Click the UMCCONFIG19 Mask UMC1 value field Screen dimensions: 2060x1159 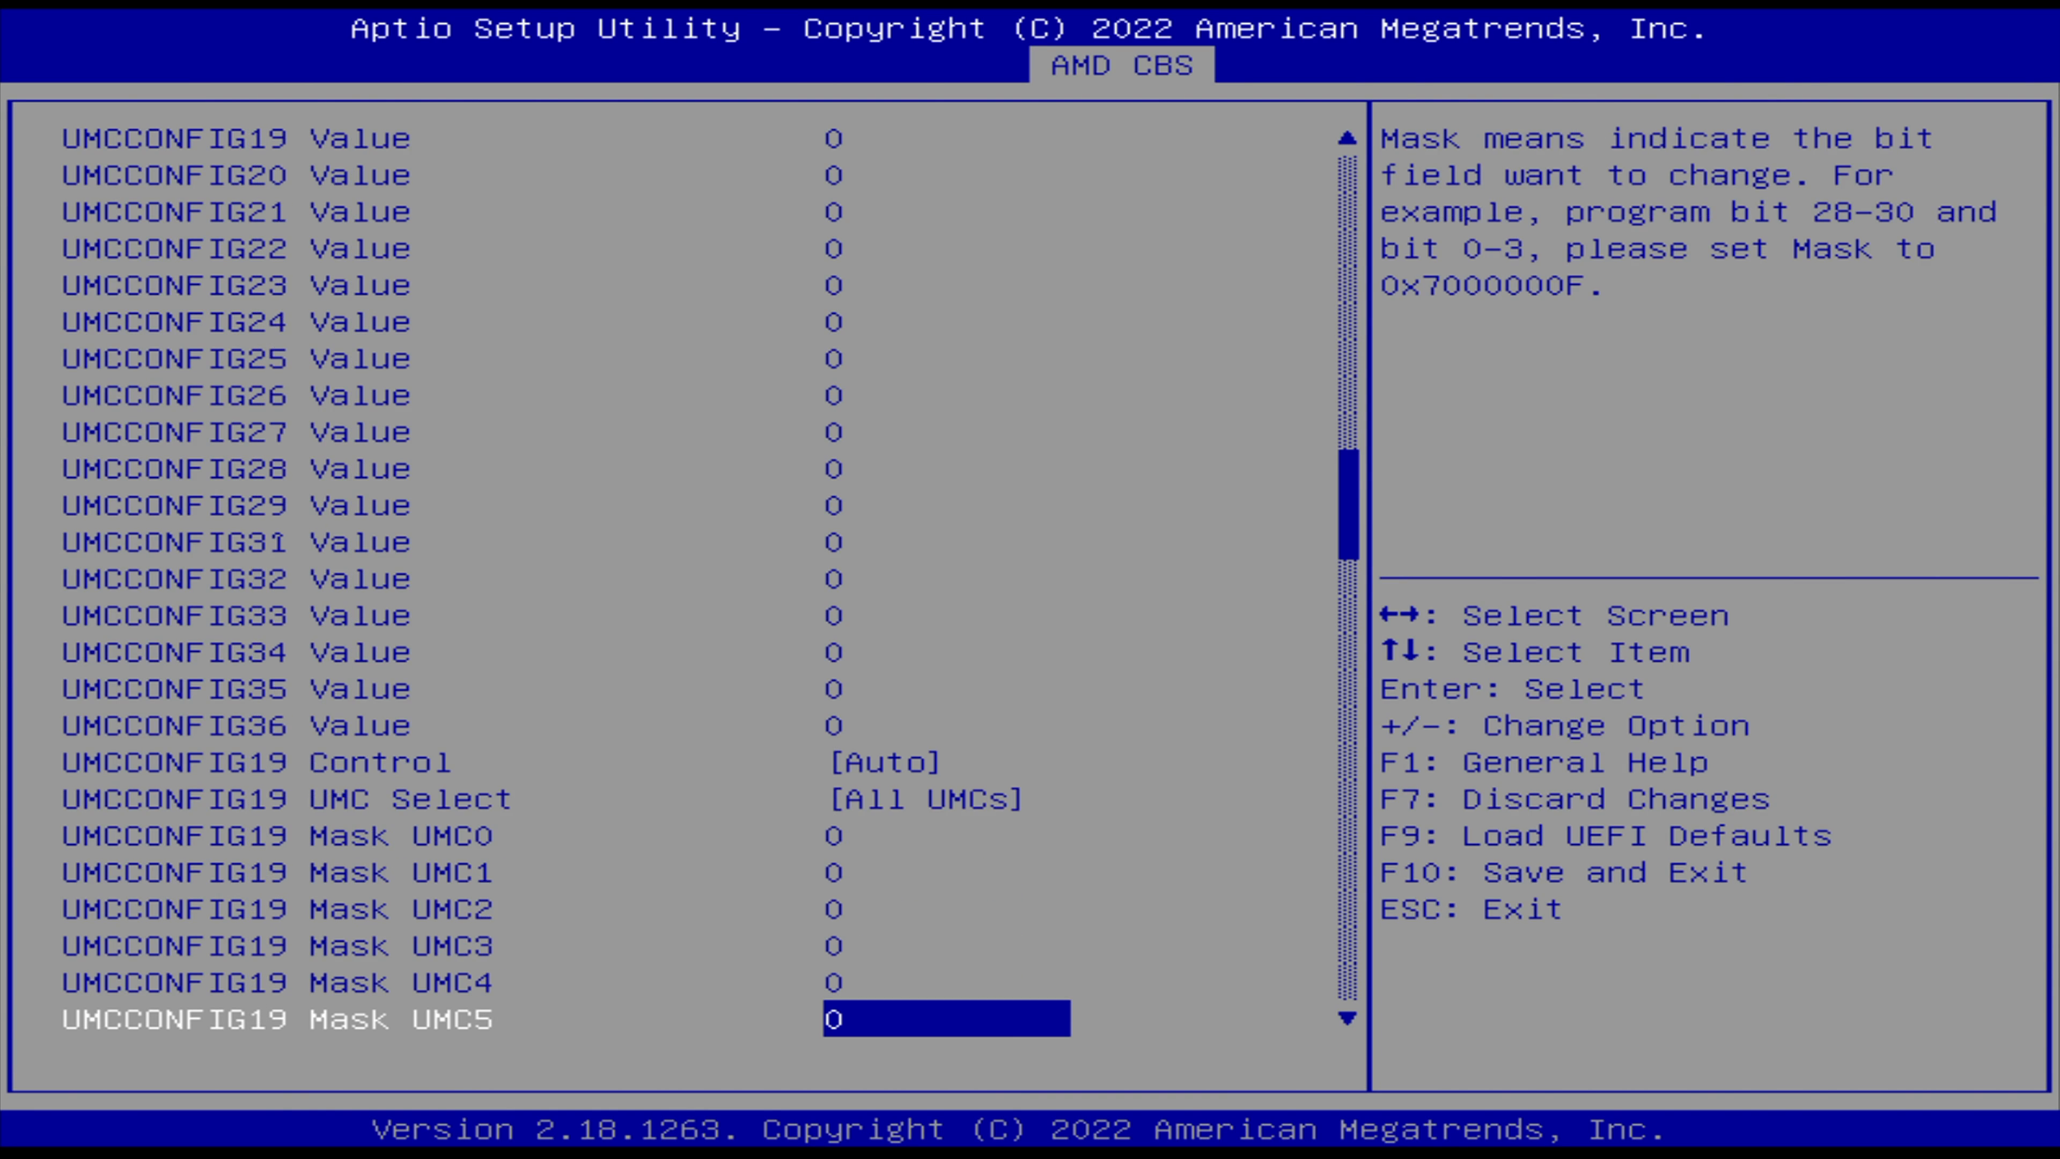click(x=833, y=872)
